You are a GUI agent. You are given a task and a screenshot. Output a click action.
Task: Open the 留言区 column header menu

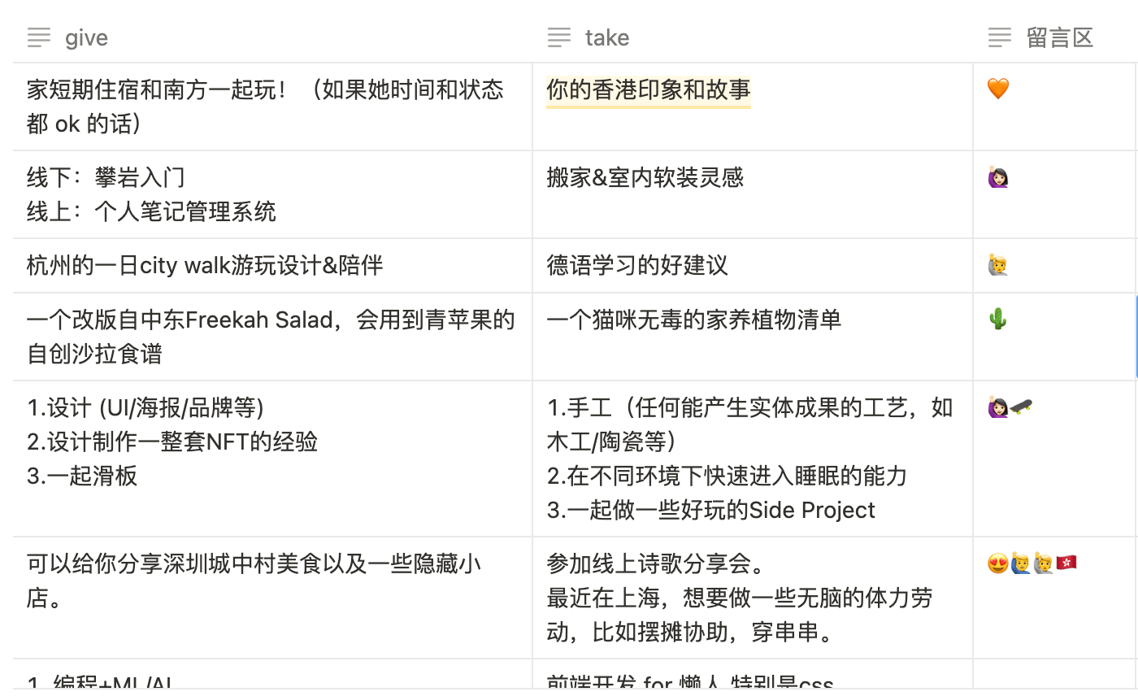tap(1054, 37)
